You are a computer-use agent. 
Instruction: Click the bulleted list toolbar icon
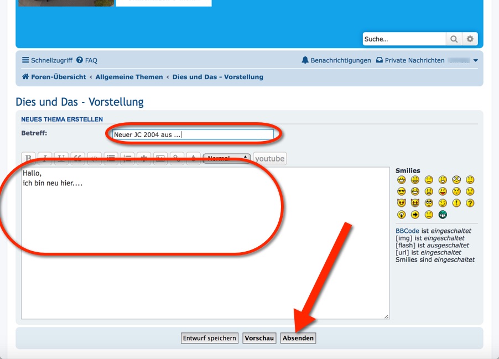(111, 159)
